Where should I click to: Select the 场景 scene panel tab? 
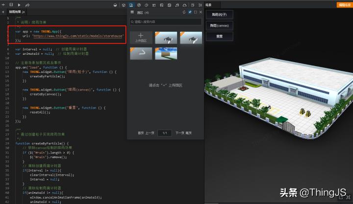tap(208, 5)
